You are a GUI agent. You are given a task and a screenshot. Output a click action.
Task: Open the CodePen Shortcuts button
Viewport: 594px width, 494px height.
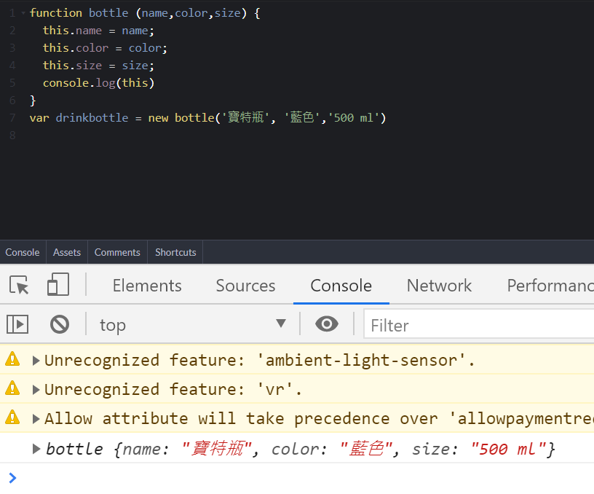point(175,252)
